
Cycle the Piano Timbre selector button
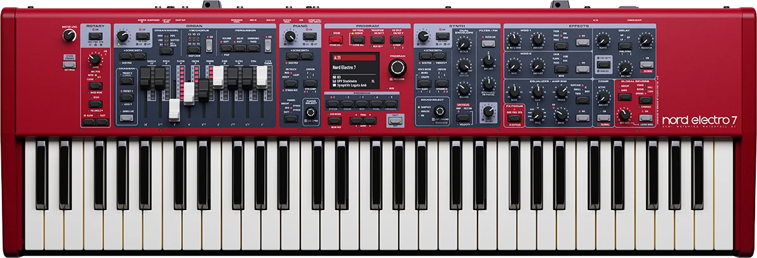pyautogui.click(x=291, y=119)
